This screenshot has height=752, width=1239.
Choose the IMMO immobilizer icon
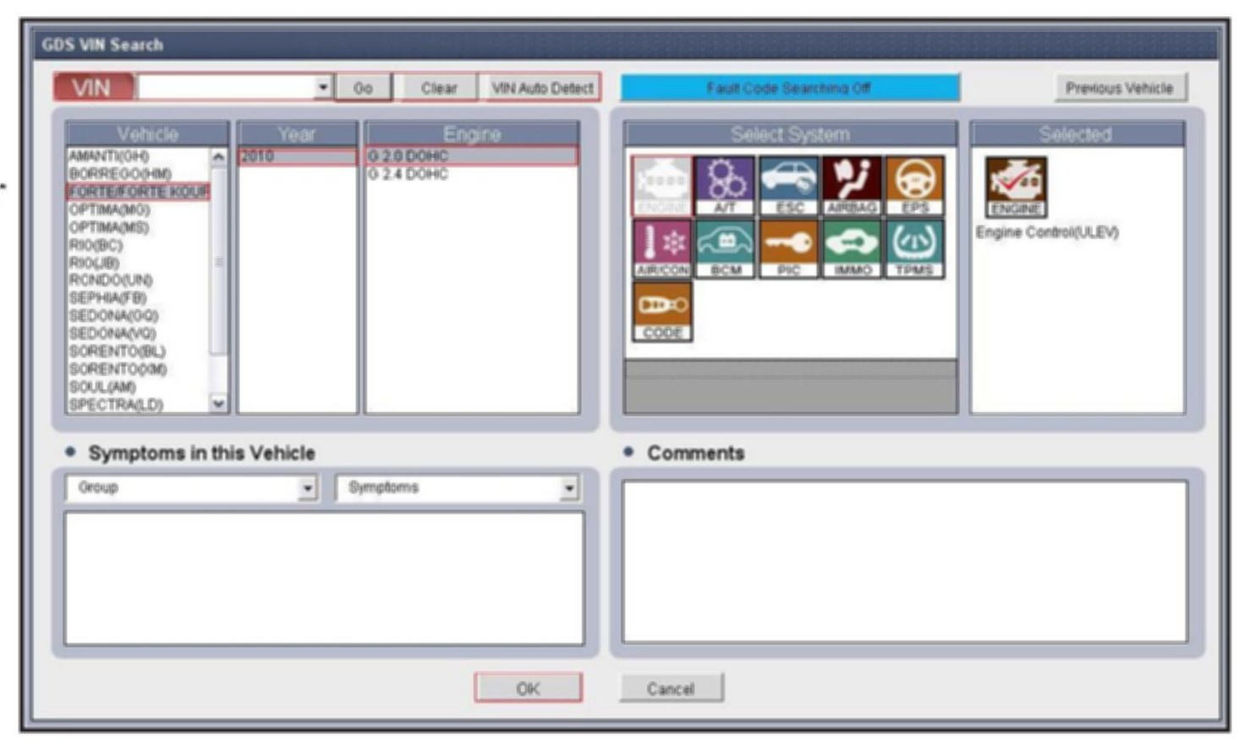pos(852,248)
